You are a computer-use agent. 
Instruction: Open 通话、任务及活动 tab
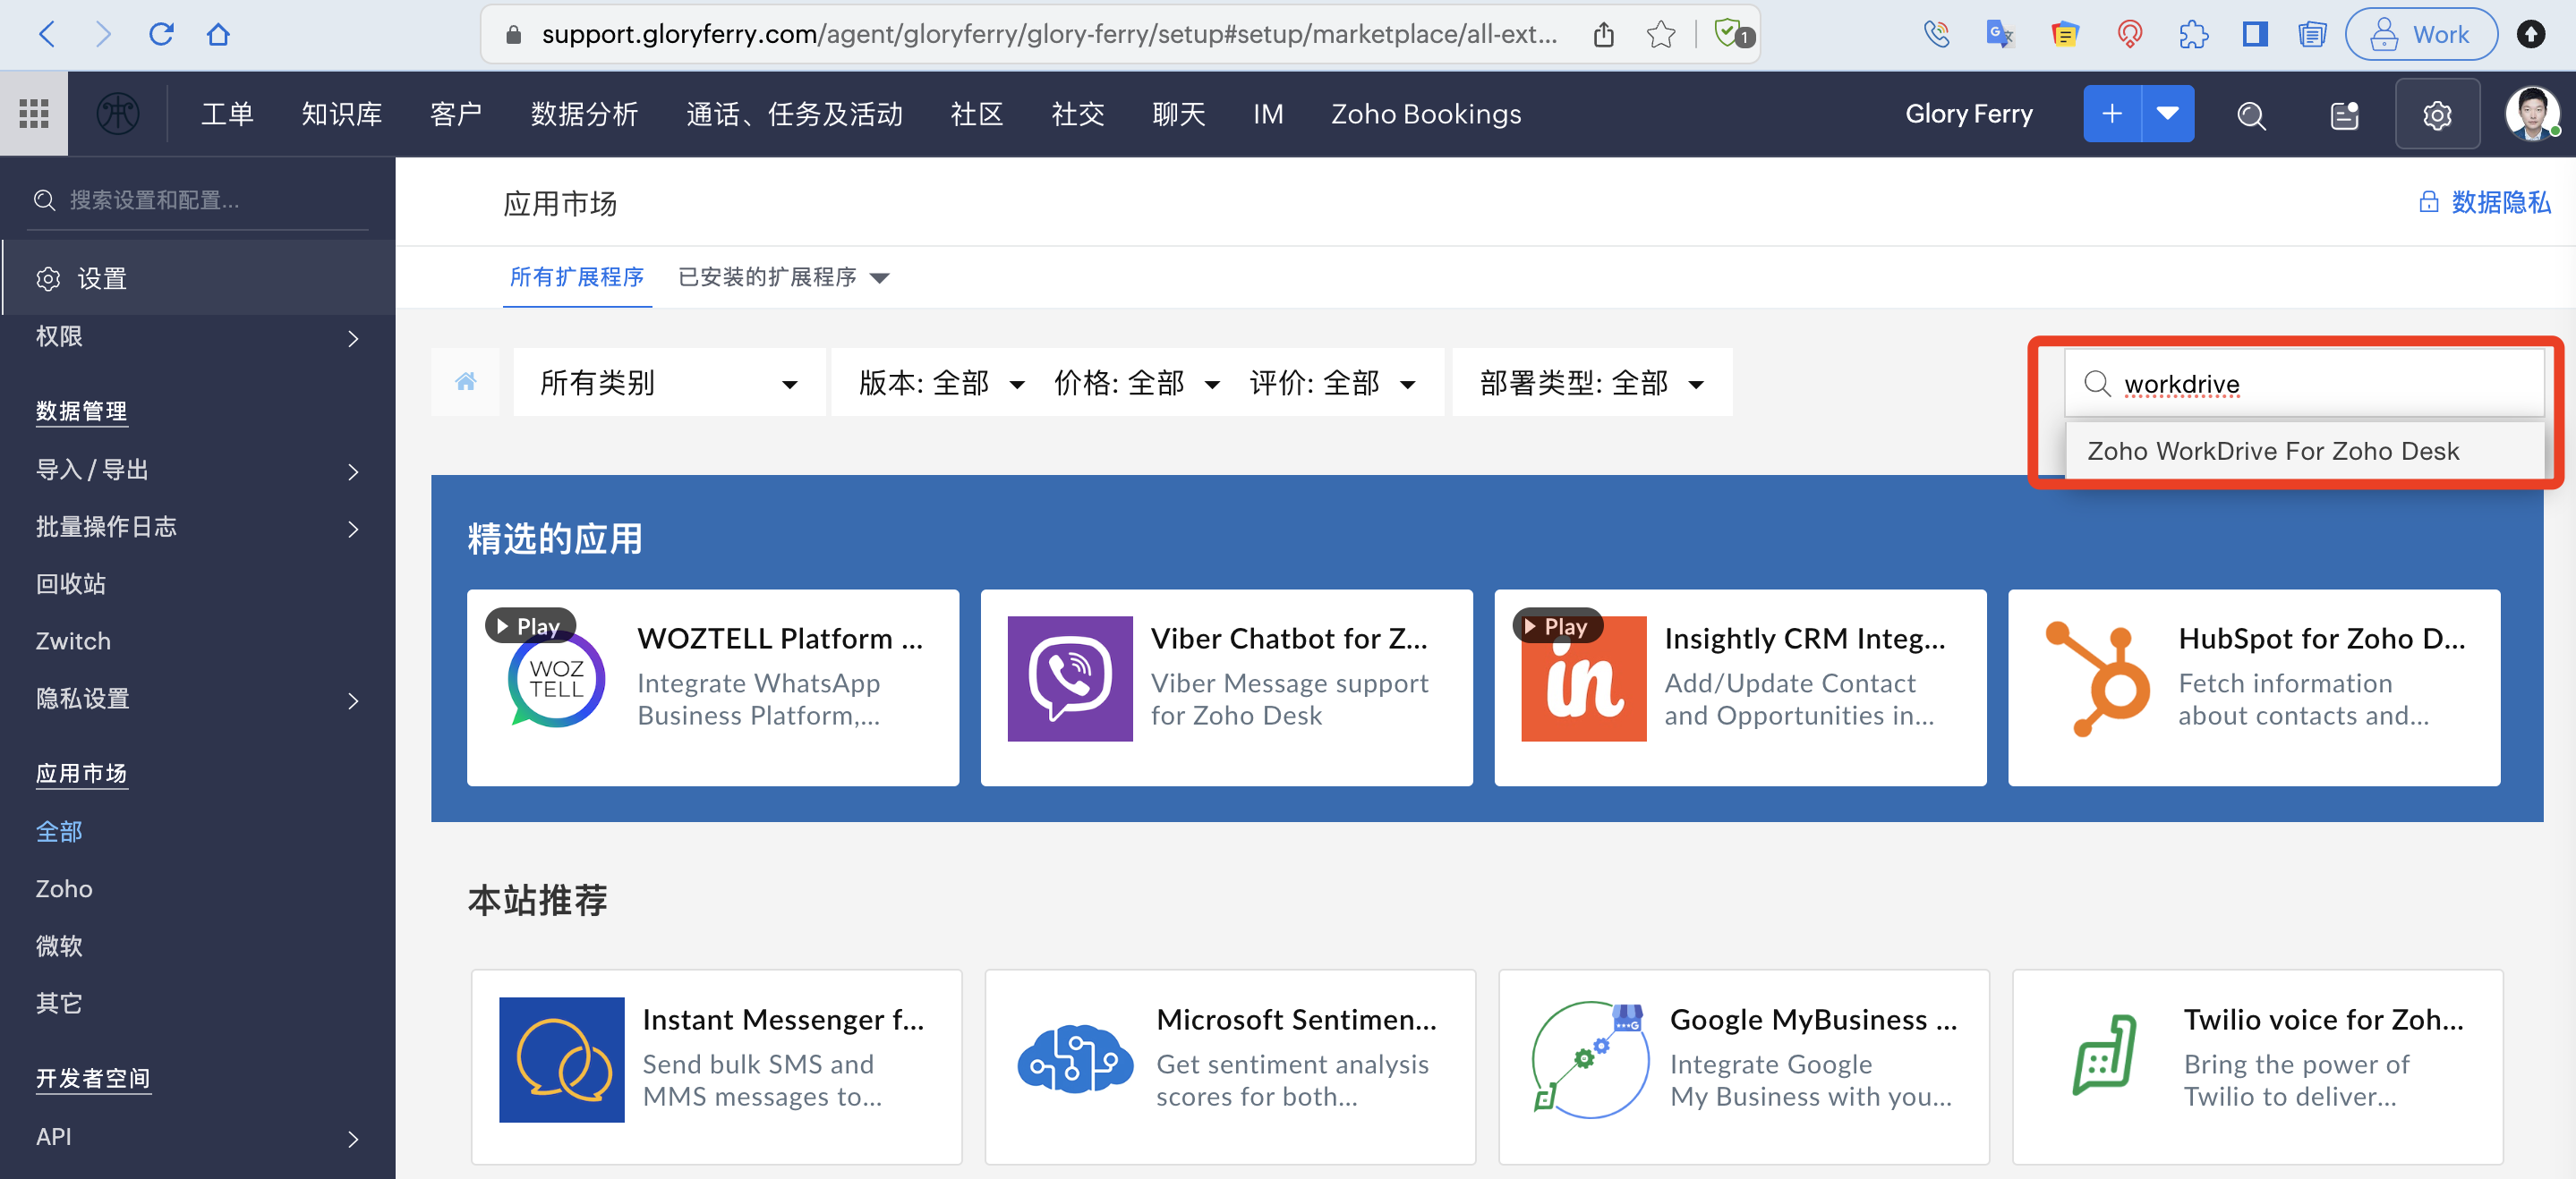pos(794,114)
